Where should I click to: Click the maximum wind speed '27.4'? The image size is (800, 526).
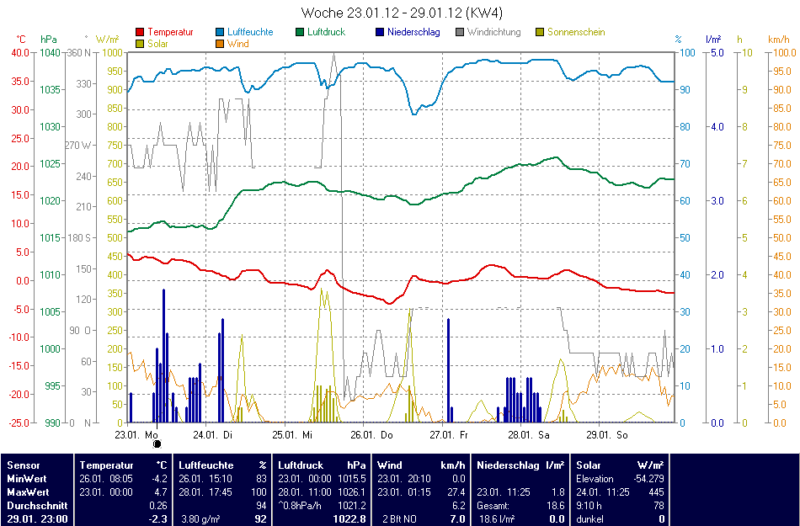click(456, 492)
